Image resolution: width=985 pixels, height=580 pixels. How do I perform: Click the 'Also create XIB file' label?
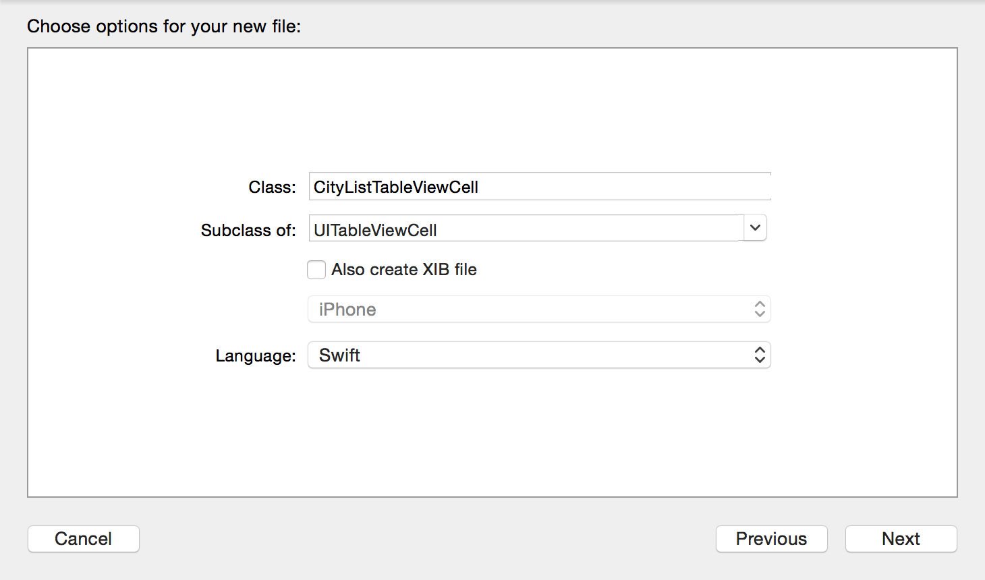(x=404, y=270)
